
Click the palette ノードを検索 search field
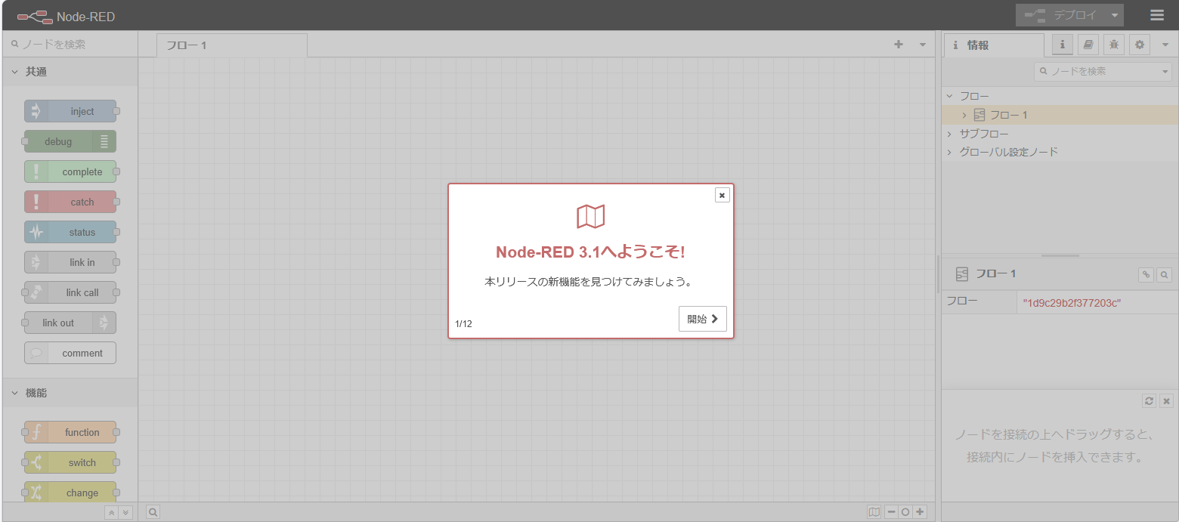click(70, 45)
